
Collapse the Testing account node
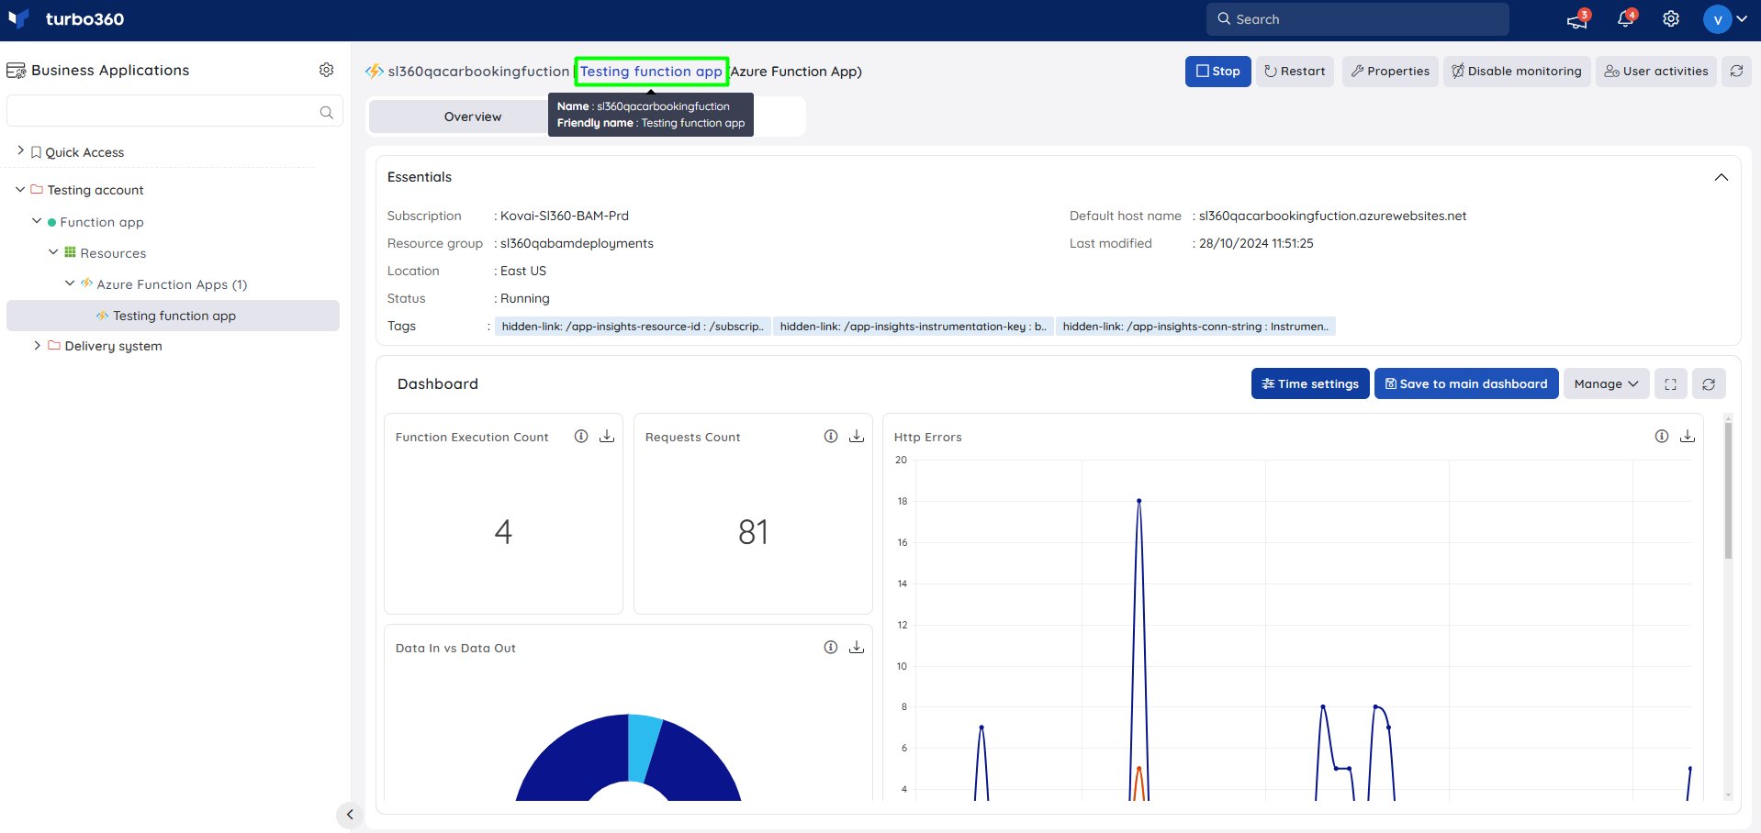(x=20, y=189)
